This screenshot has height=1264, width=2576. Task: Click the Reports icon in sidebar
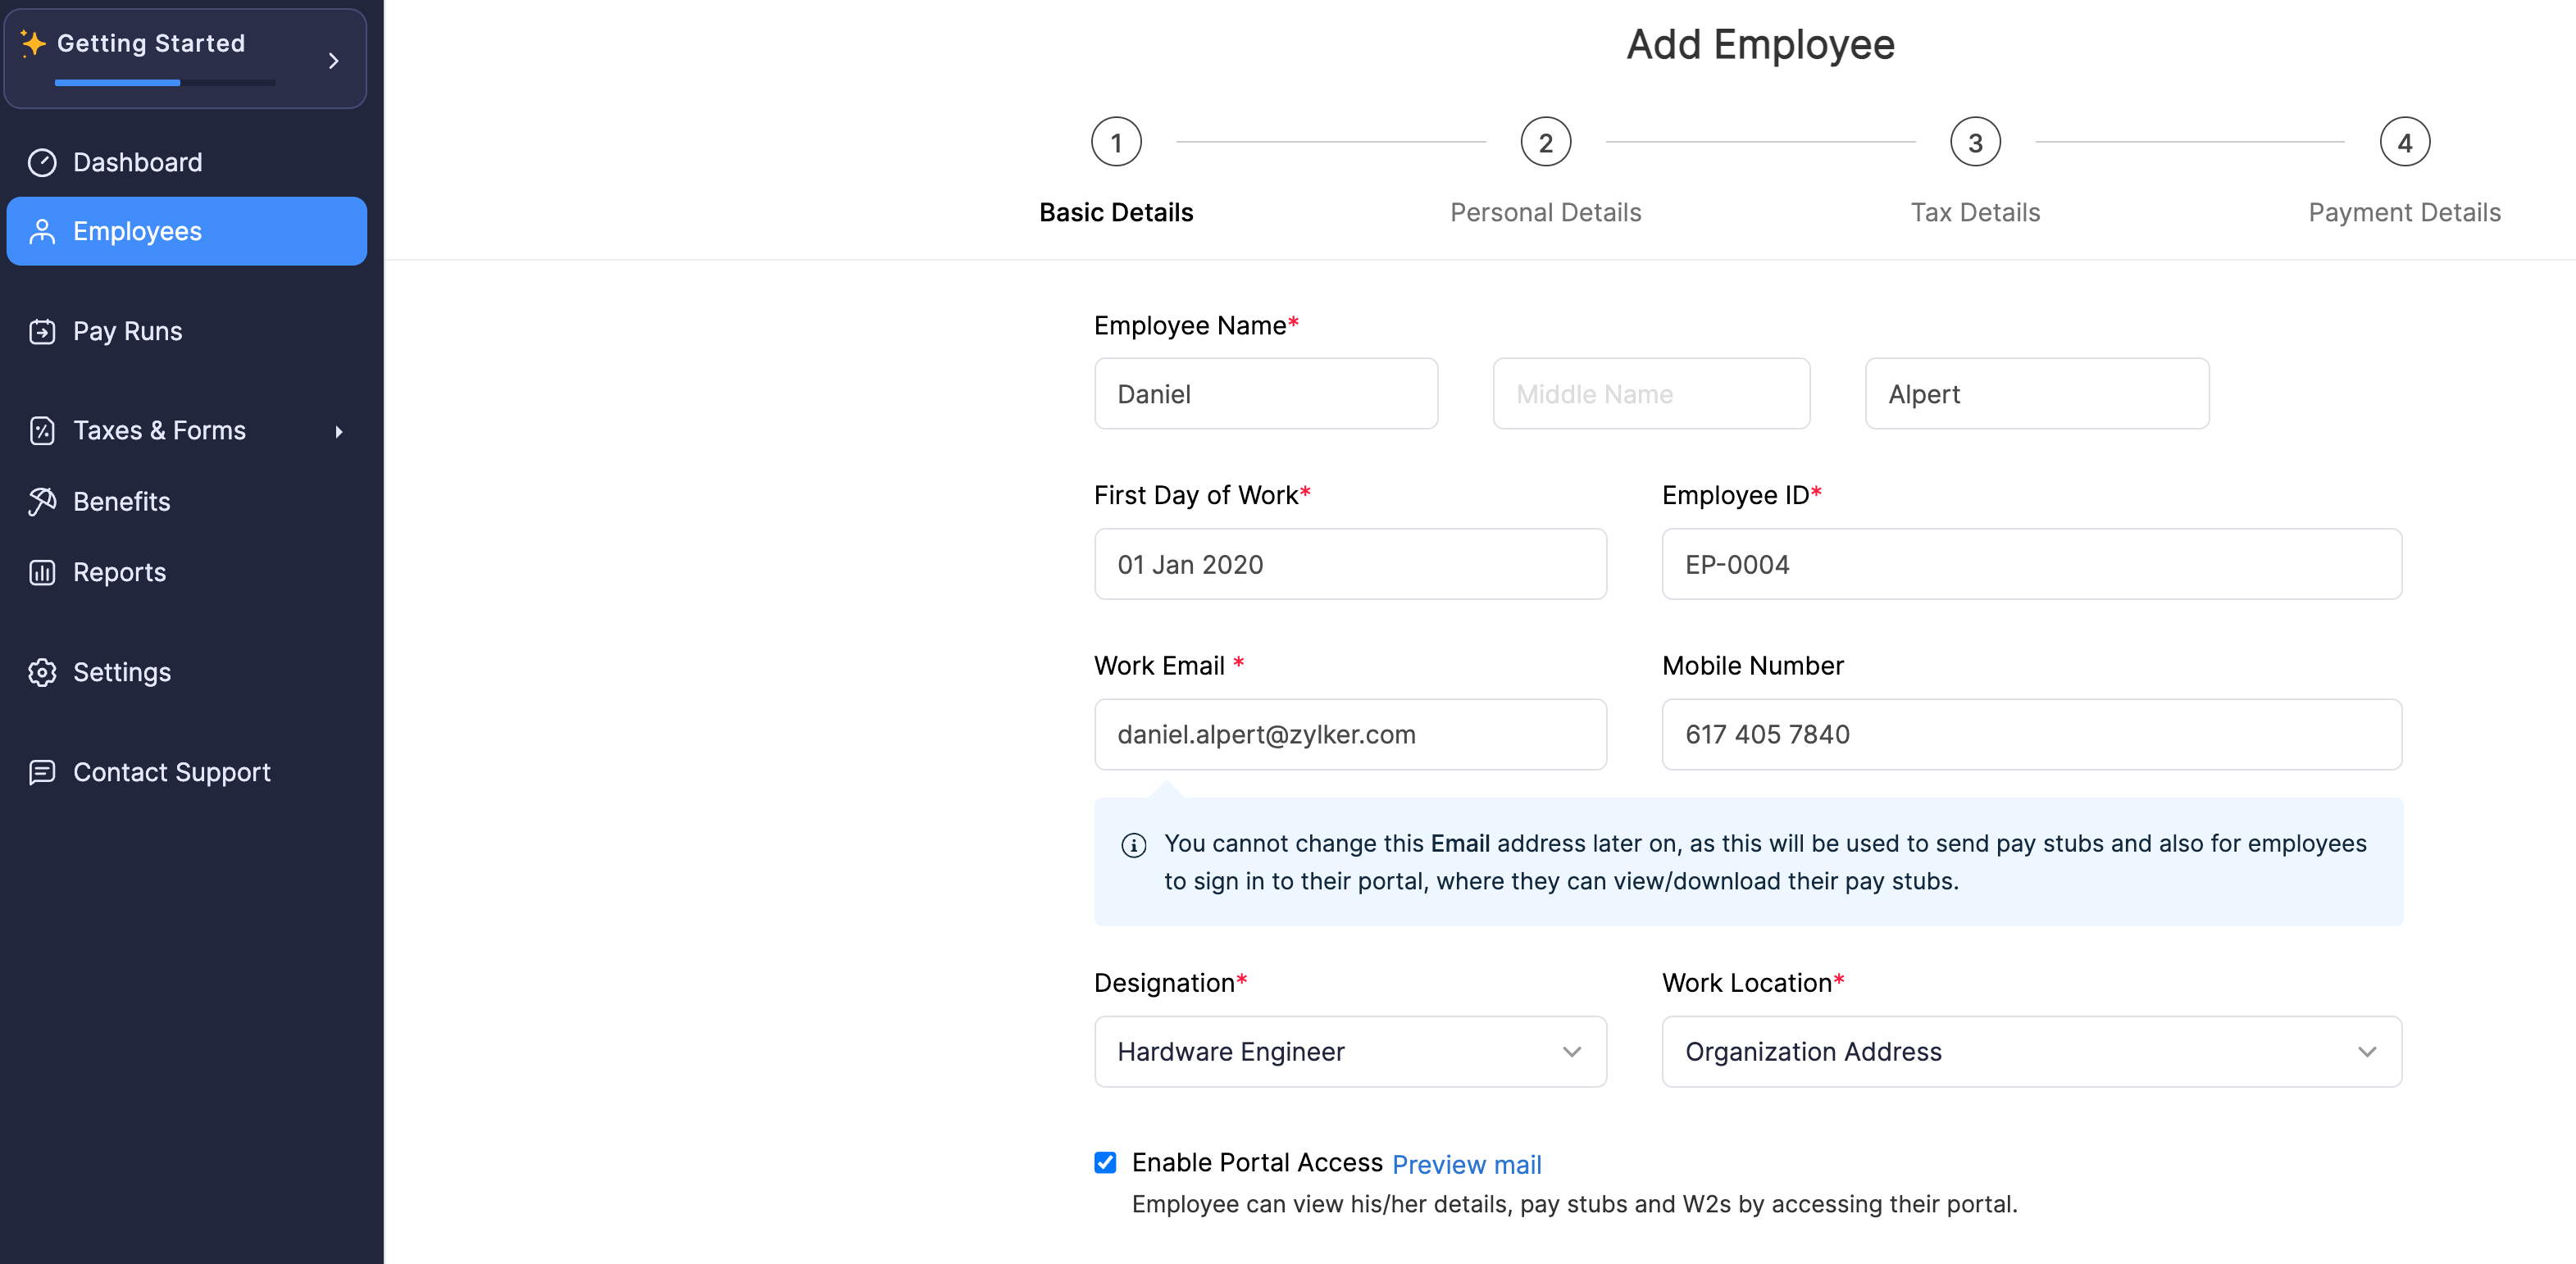[44, 571]
